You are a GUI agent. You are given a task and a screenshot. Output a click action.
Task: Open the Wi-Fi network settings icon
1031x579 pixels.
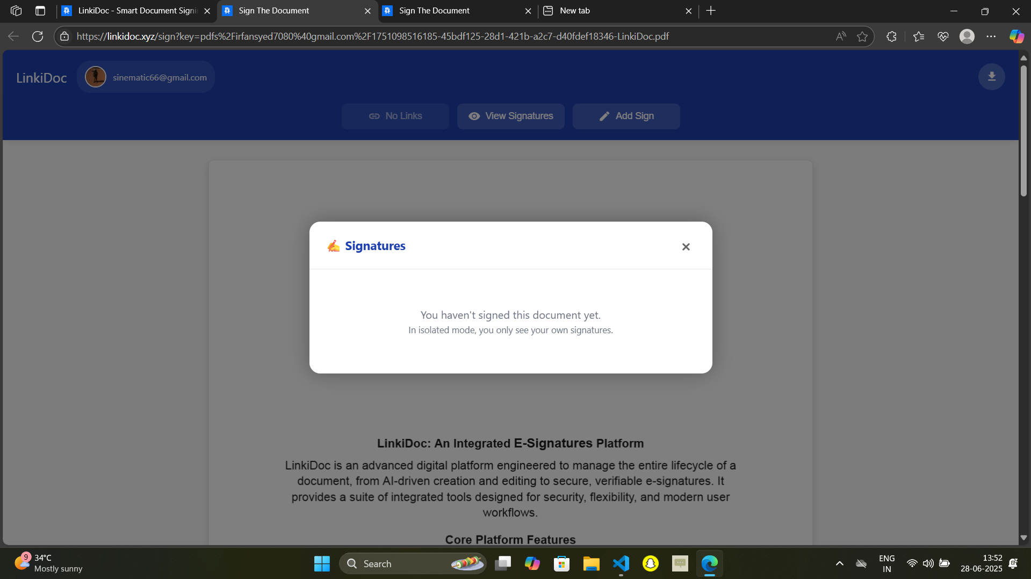pyautogui.click(x=912, y=563)
